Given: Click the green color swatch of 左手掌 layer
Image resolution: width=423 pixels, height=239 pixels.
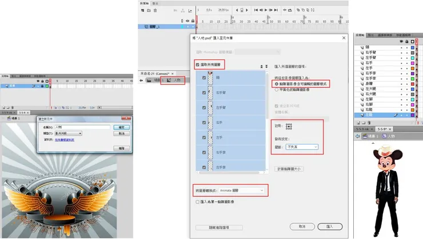Looking at the screenshot, I should click(413, 79).
